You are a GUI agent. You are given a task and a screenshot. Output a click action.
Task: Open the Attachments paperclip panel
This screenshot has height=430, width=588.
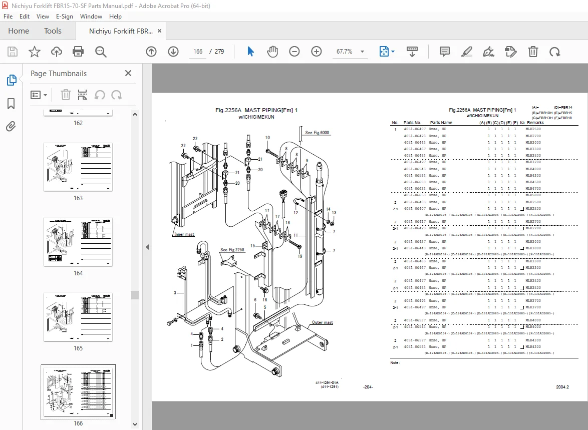tap(11, 126)
